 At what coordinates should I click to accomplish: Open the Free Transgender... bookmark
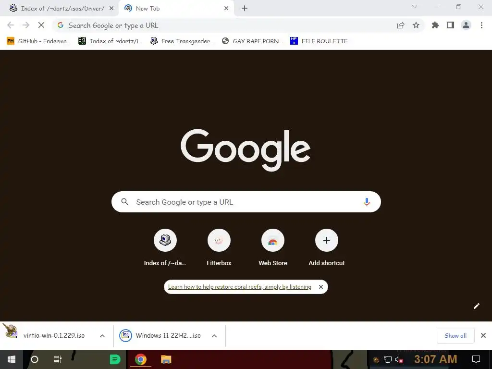click(x=182, y=41)
